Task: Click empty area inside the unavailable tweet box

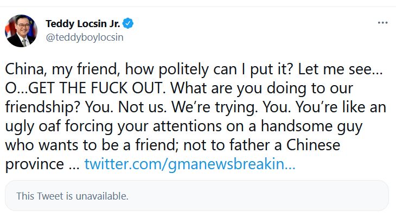Action: [271, 196]
